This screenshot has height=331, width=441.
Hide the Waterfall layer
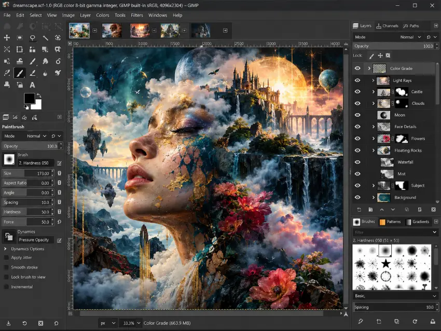click(357, 162)
